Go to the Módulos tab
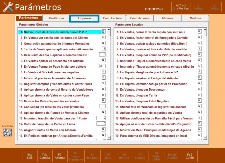The image size is (225, 163). (x=195, y=18)
